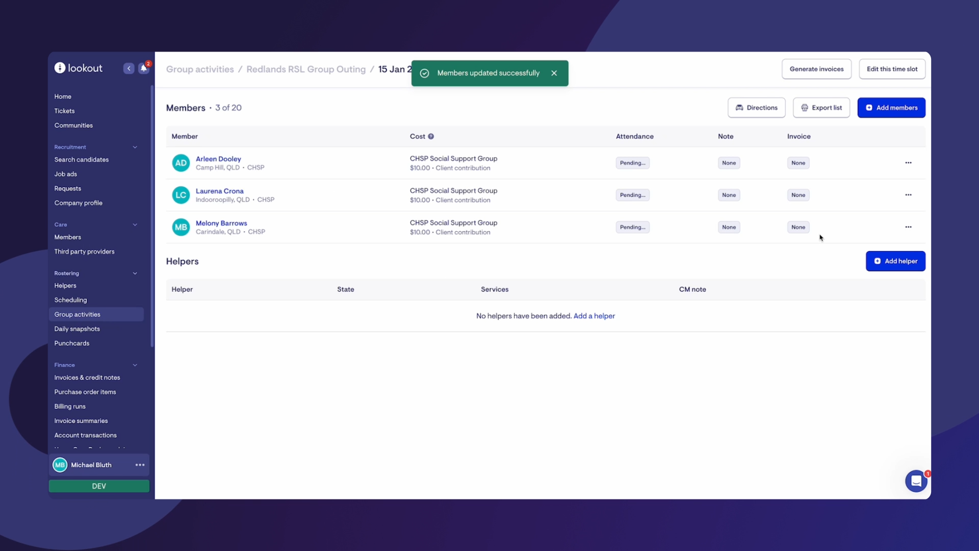Click the Add a helper link
Screen dimensions: 979x551
[x=594, y=316]
